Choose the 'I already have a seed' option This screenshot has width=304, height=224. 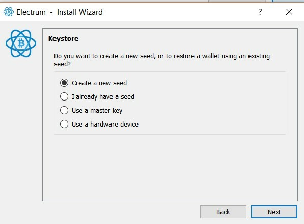64,96
